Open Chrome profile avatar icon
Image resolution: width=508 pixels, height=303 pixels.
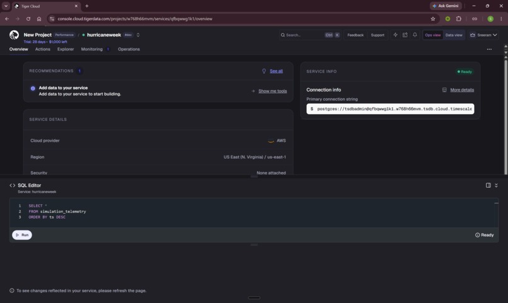click(x=490, y=19)
